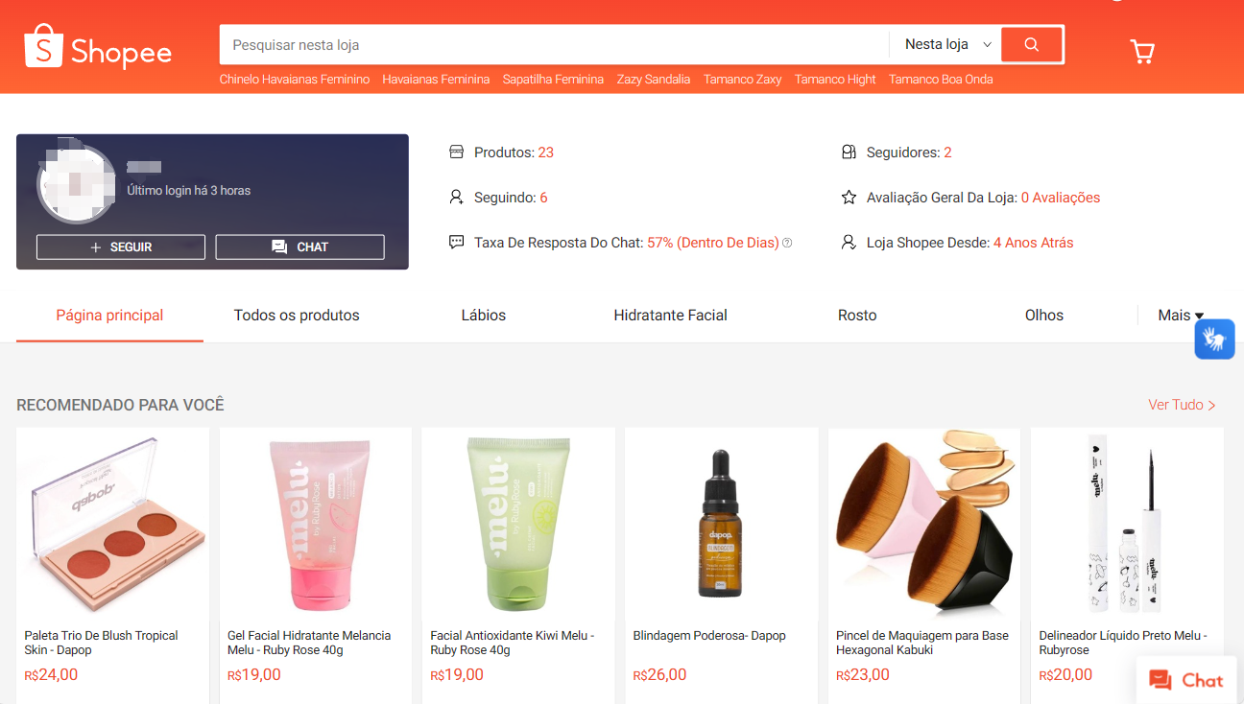Click the SEGUIR follow button
Image resolution: width=1244 pixels, height=704 pixels.
coord(121,246)
